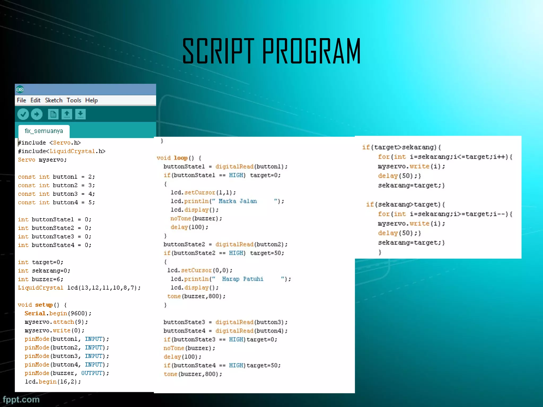Click the Save sketch down-arrow icon
The height and width of the screenshot is (407, 543).
point(80,114)
